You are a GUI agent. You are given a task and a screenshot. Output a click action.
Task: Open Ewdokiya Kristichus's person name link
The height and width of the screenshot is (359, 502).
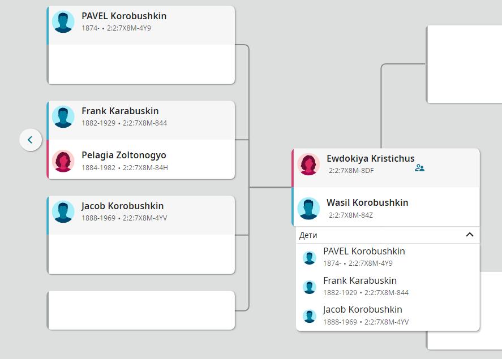pos(370,159)
